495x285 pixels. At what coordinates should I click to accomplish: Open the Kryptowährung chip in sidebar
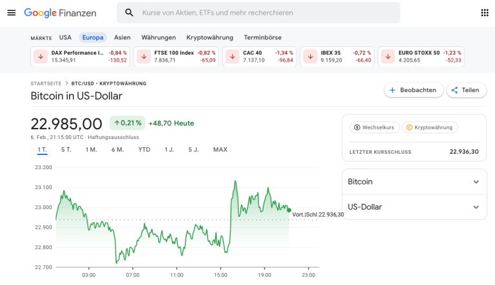(x=430, y=127)
